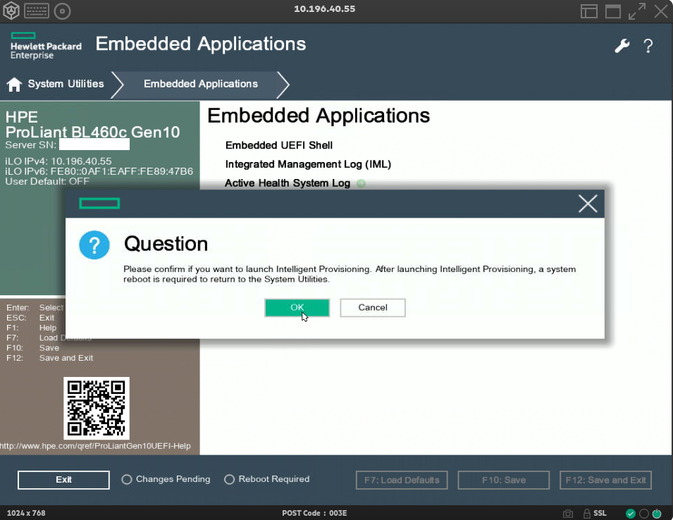Image resolution: width=673 pixels, height=520 pixels.
Task: Close the Question dialog with the X
Action: 588,204
